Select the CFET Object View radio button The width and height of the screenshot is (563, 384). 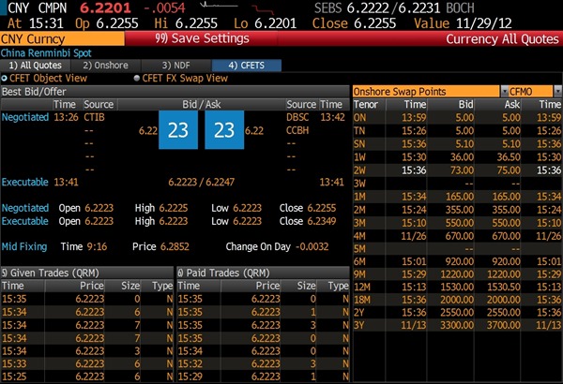[8, 79]
